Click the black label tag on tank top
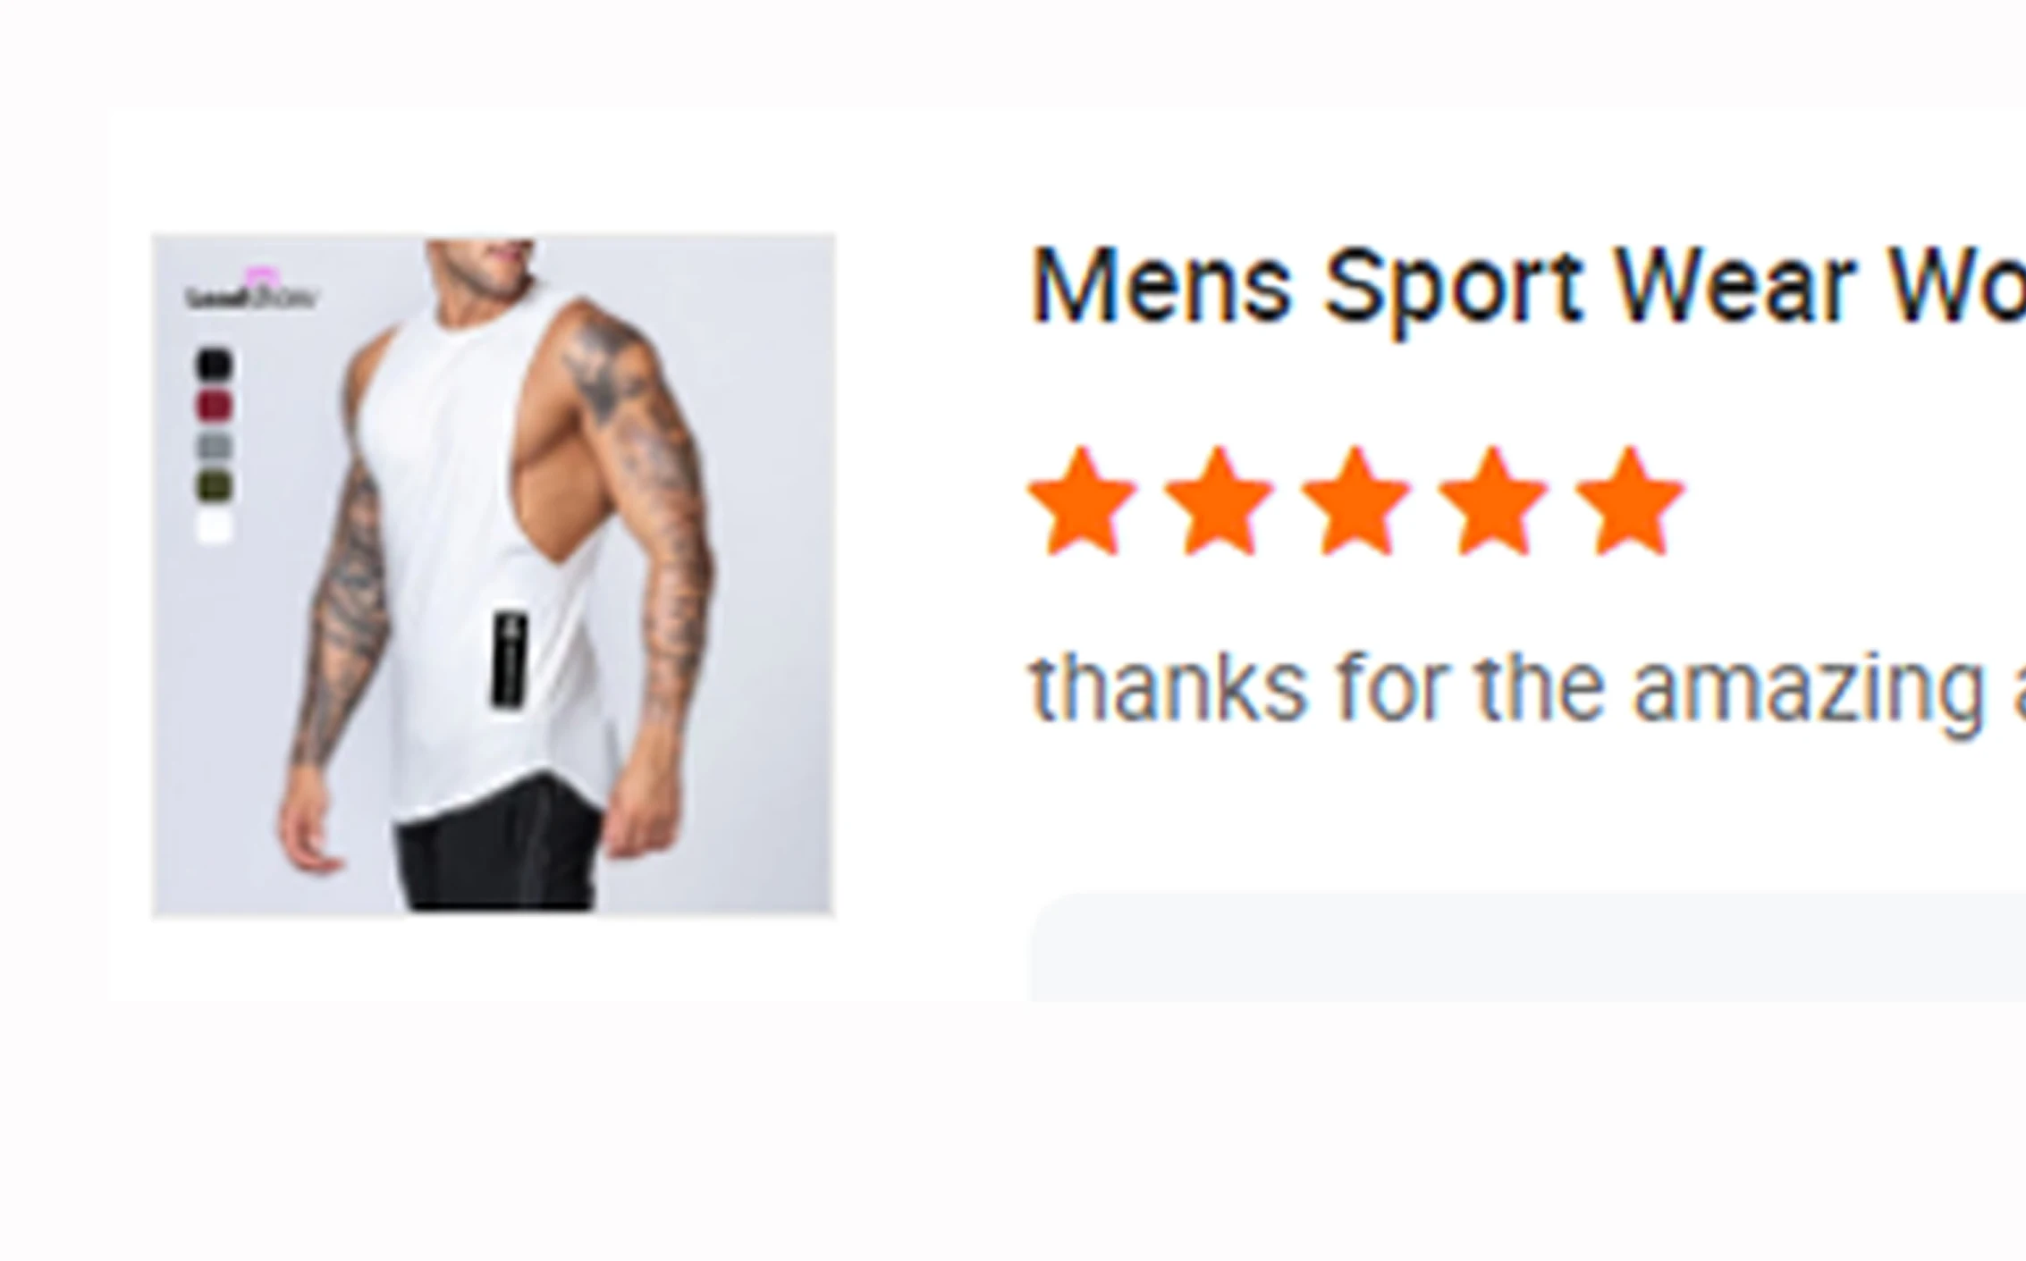 [510, 661]
